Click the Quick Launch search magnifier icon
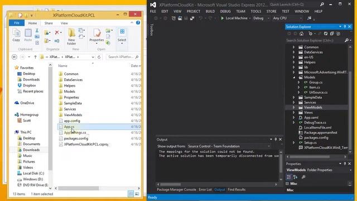 pyautogui.click(x=322, y=4)
